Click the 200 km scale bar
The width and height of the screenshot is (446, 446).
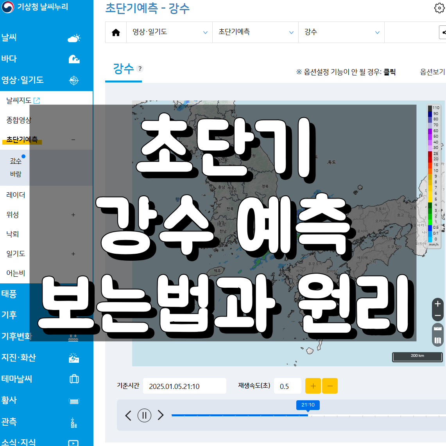pyautogui.click(x=417, y=357)
